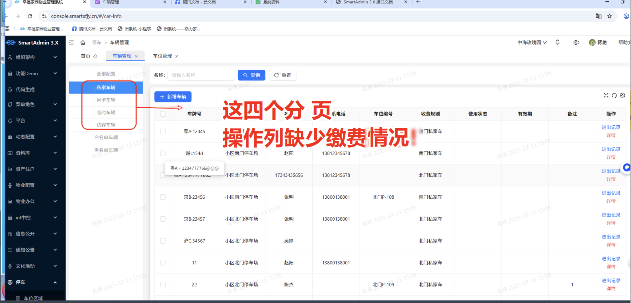Click the 查询 search button
This screenshot has width=631, height=303.
[251, 75]
